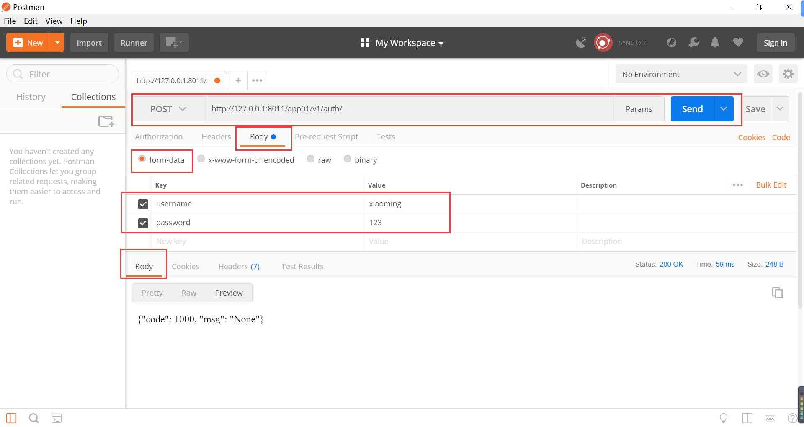Viewport: 804px width, 427px height.
Task: Open the interceptor satellite icon
Action: point(581,43)
